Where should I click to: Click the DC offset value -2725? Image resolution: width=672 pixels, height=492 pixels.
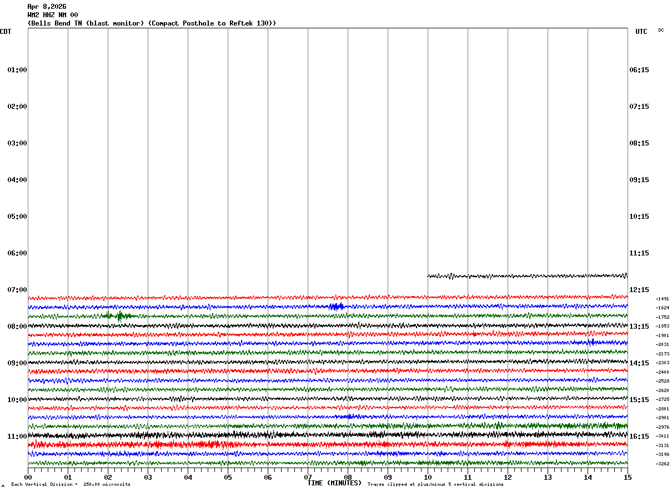(x=663, y=399)
